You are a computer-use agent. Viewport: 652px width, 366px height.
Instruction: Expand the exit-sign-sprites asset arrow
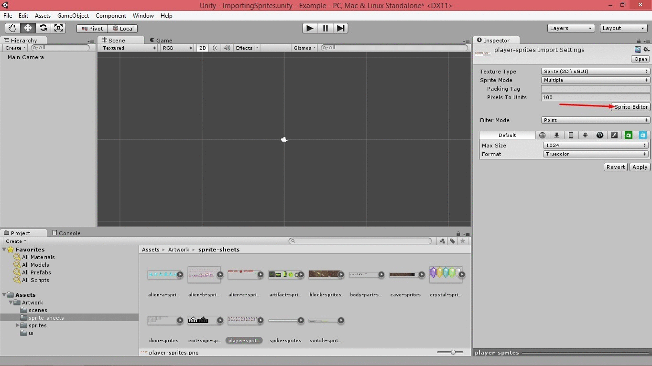220,320
